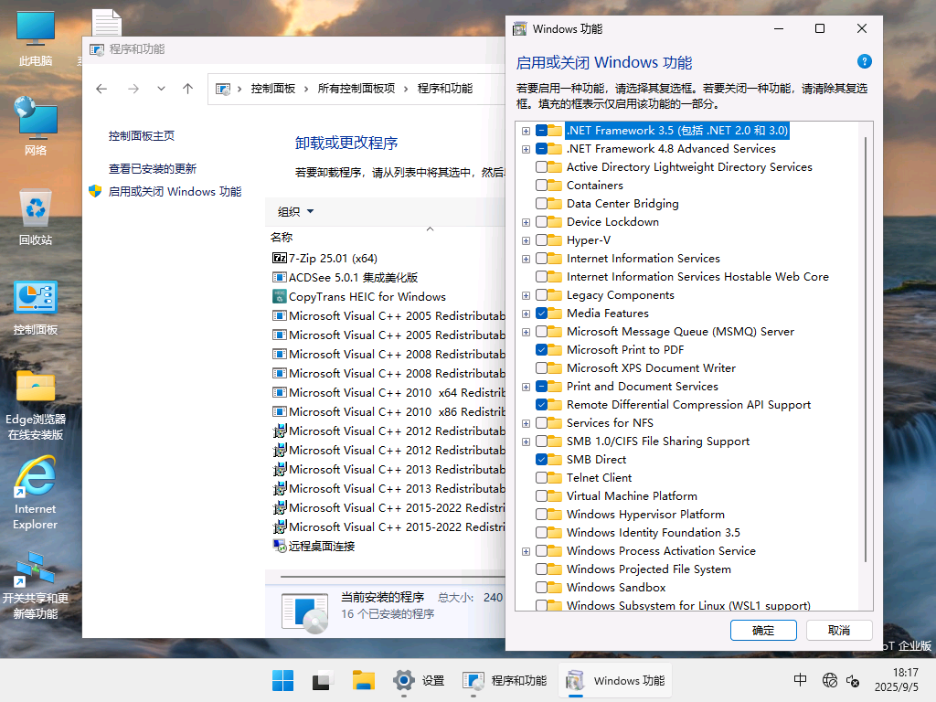
Task: Click the program list horizontal scrollbar
Action: pyautogui.click(x=391, y=577)
